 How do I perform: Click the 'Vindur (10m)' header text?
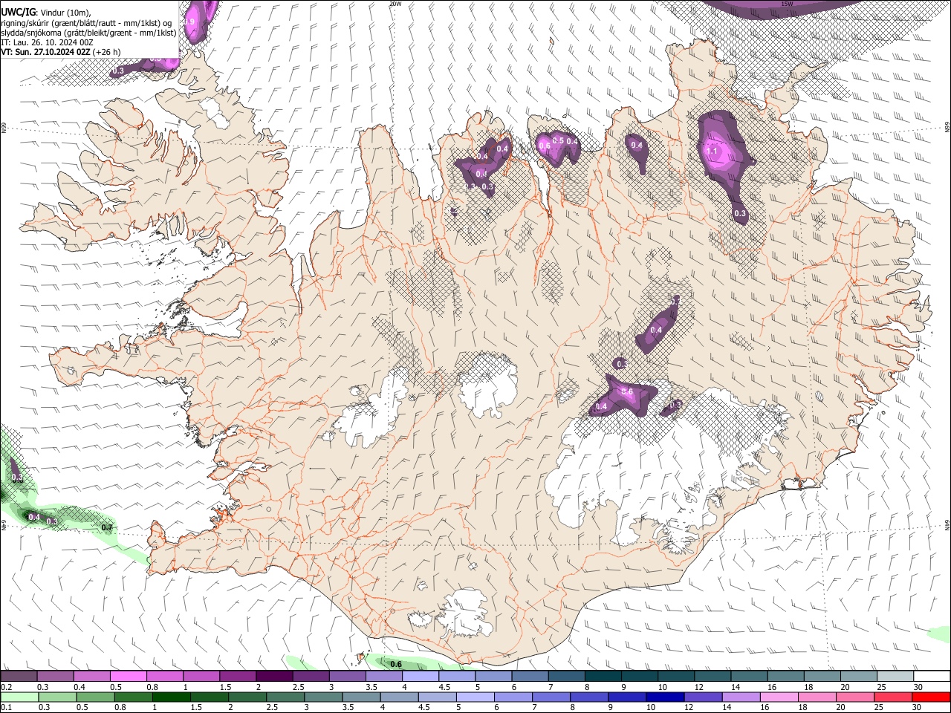click(64, 13)
